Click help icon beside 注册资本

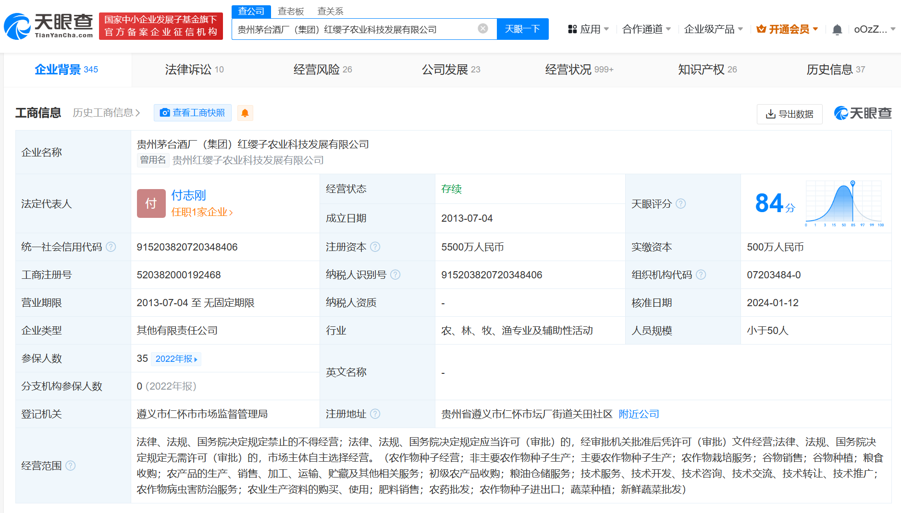(375, 247)
